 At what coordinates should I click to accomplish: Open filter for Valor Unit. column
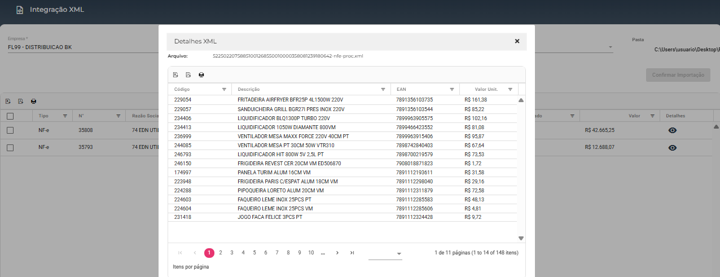(x=510, y=90)
